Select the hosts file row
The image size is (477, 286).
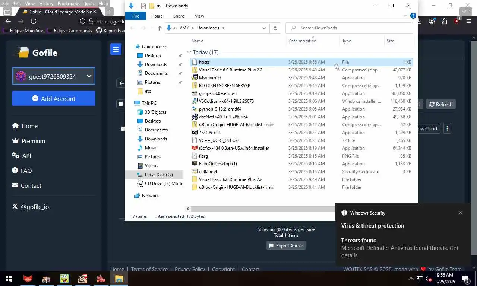click(x=301, y=62)
